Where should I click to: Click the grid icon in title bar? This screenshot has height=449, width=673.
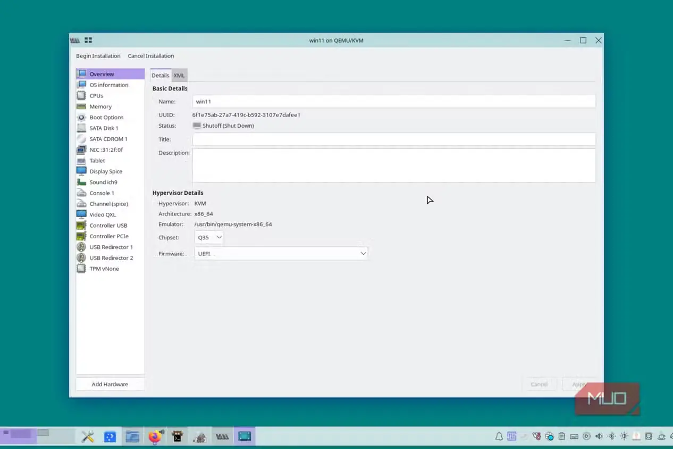[x=88, y=40]
